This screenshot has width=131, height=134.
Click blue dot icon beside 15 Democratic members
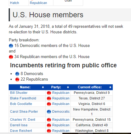[11, 46]
